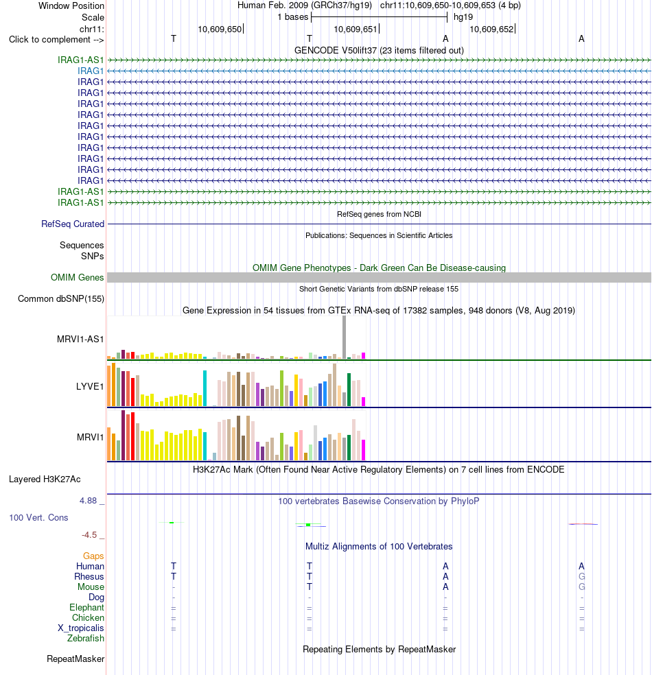Open the GENCODE V50lift37 track title
The height and width of the screenshot is (675, 652).
pyautogui.click(x=379, y=50)
